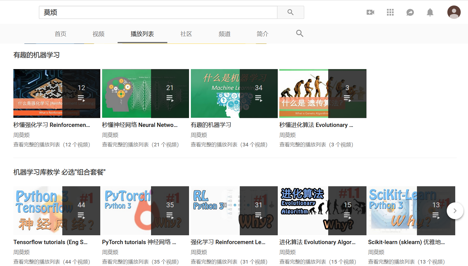Click the title 进化算法 Evolutionary Algor...
The height and width of the screenshot is (266, 468).
pos(318,242)
